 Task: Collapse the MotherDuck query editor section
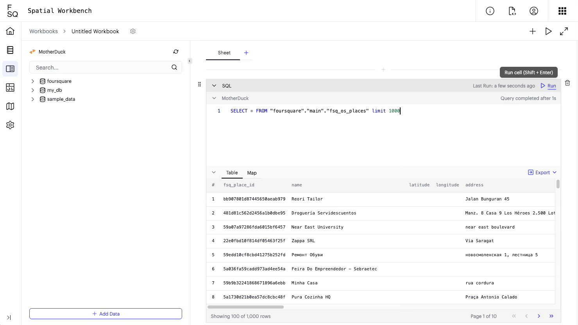(x=214, y=98)
